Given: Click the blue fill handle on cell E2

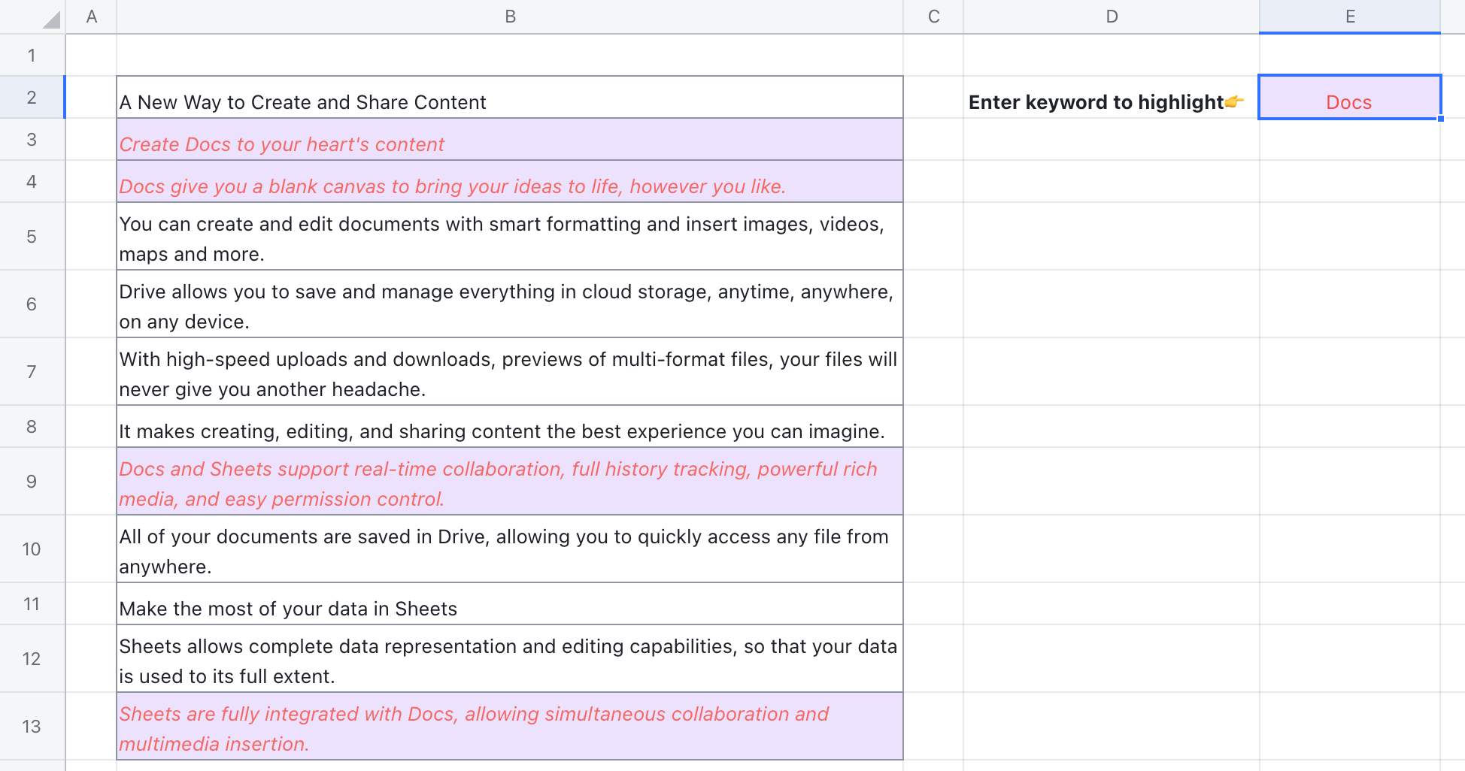Looking at the screenshot, I should click(x=1439, y=119).
